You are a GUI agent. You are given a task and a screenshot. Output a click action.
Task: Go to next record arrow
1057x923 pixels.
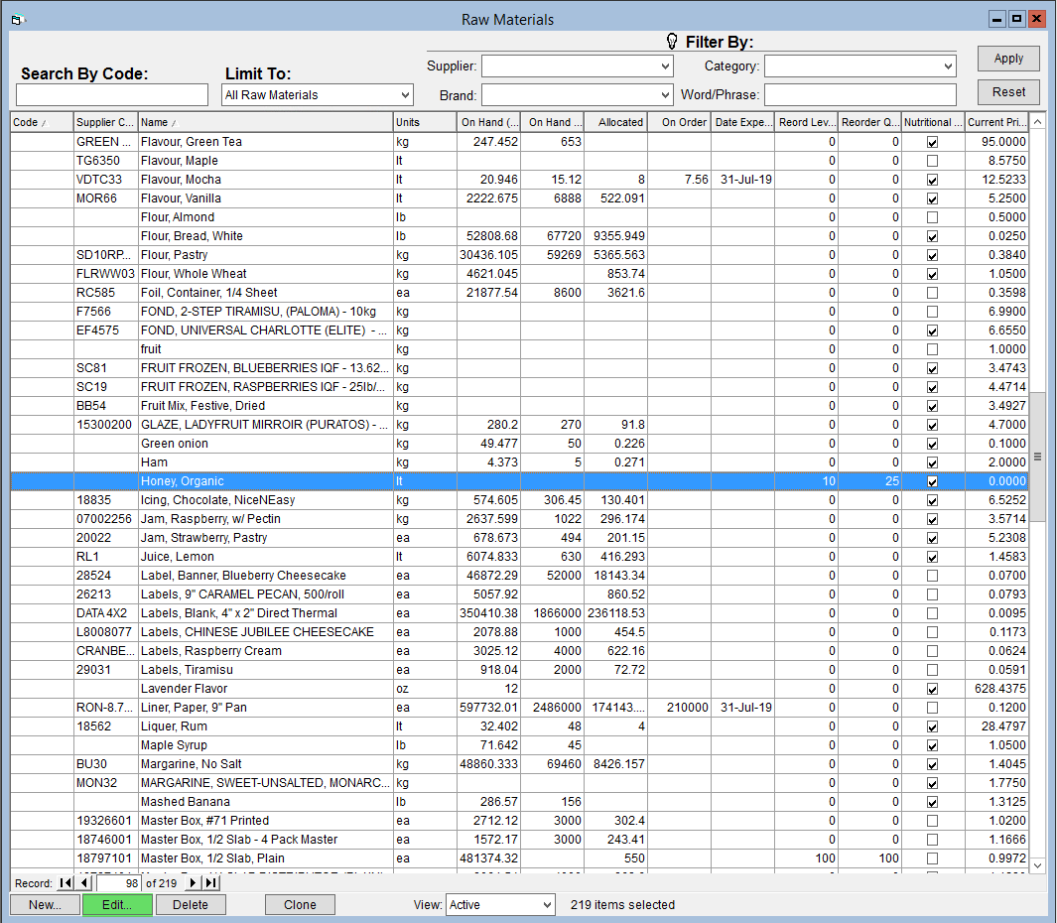193,883
